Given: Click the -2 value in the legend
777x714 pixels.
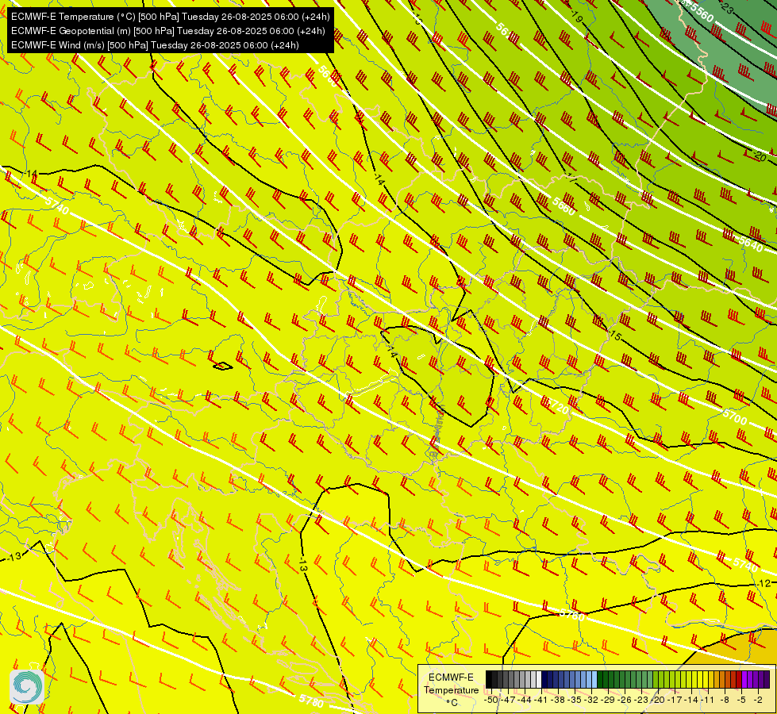Looking at the screenshot, I should point(758,700).
